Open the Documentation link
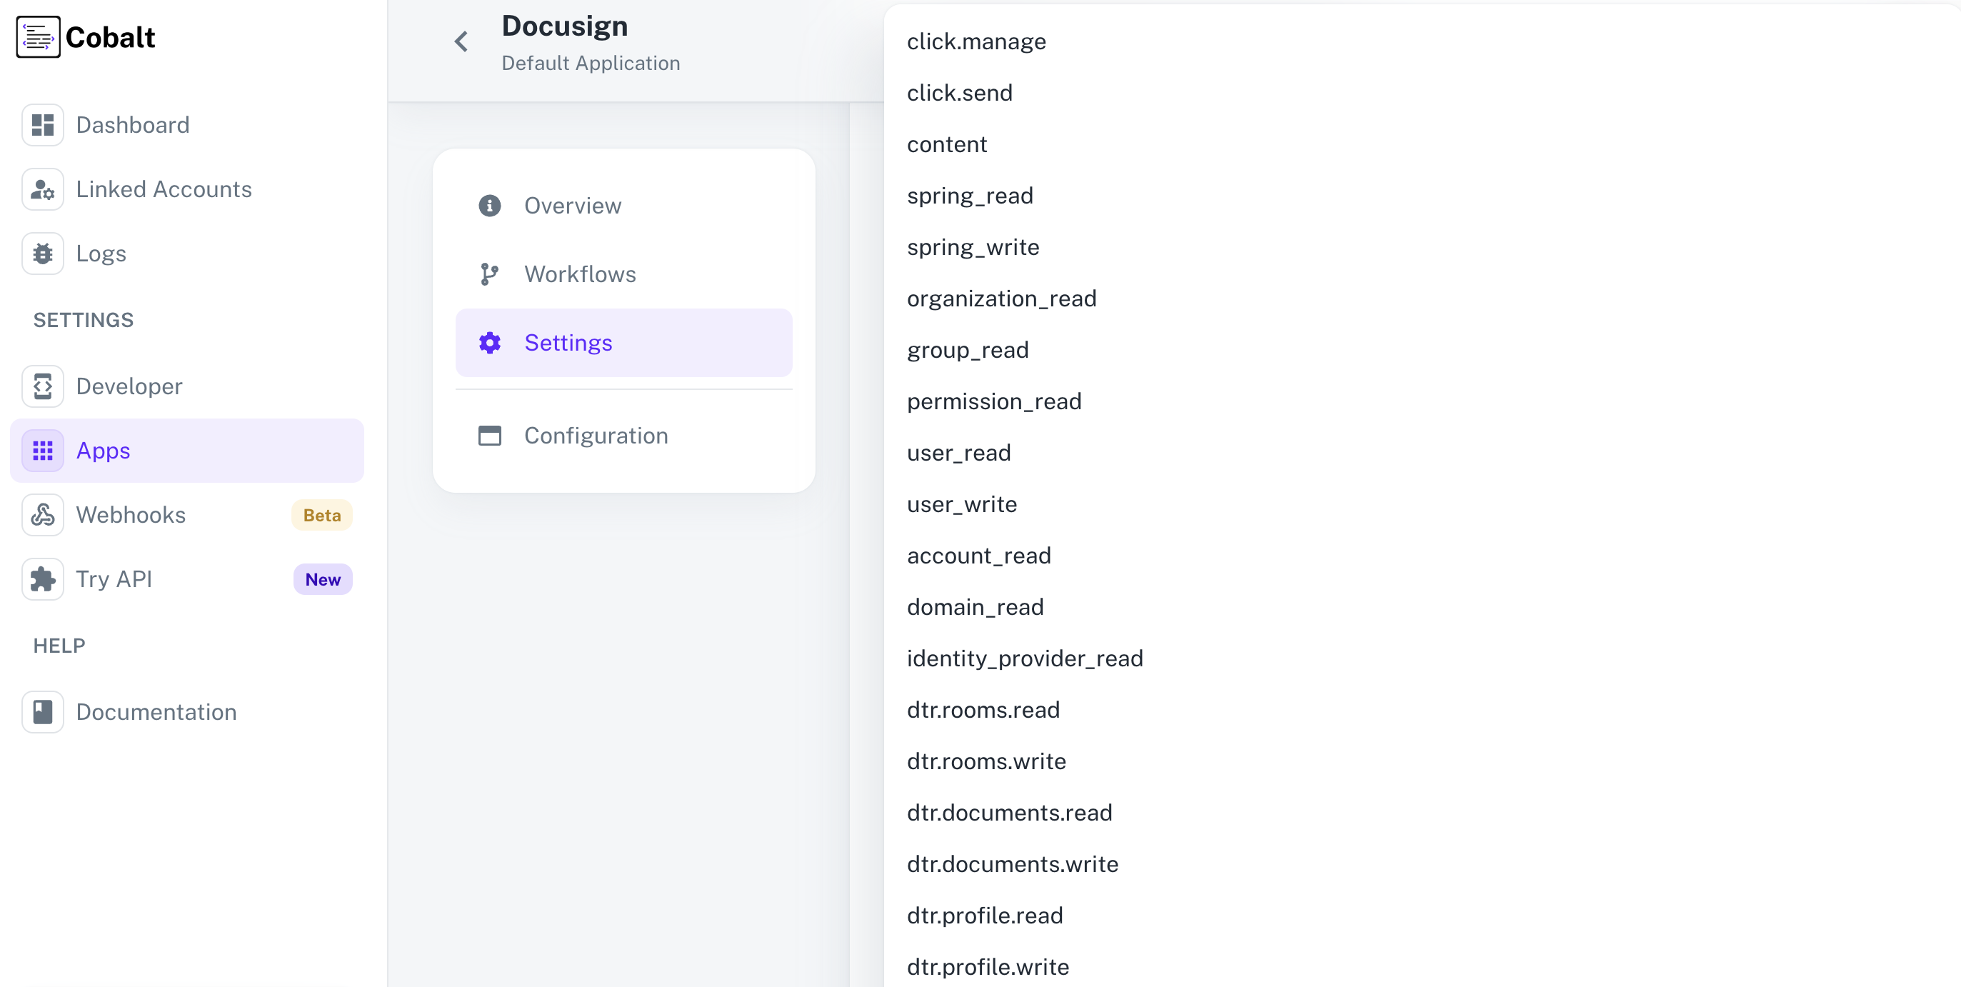Viewport: 1961px width, 987px height. tap(155, 712)
